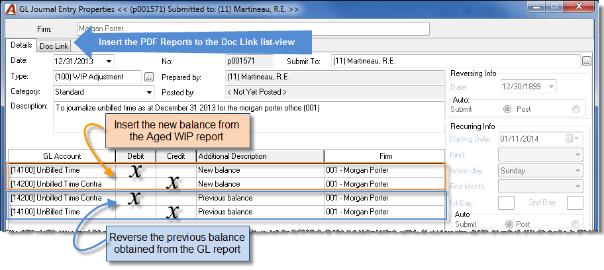Expand the Date dropdown showing 12/31/2013
604x270 pixels.
pos(109,62)
